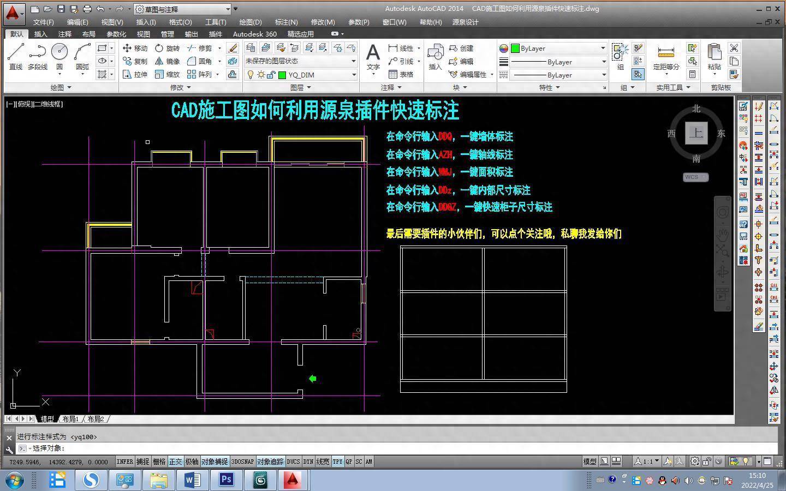Screen dimensions: 786x491
Task: Expand the 未保存的图层状态 layer state list
Action: [x=353, y=61]
